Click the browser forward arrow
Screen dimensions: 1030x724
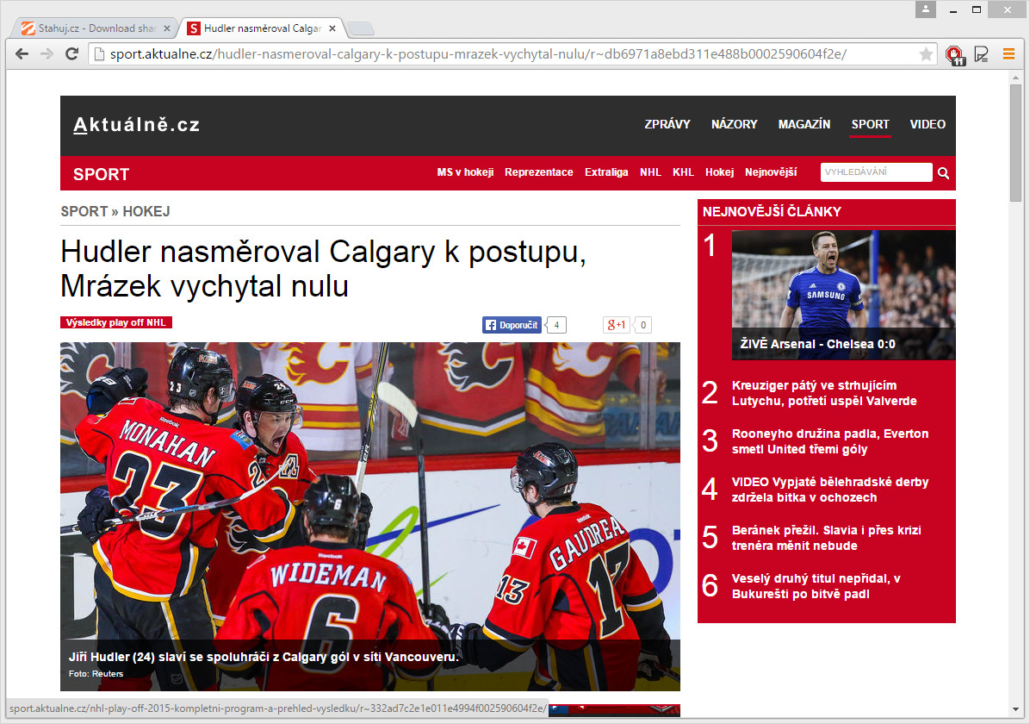click(47, 54)
